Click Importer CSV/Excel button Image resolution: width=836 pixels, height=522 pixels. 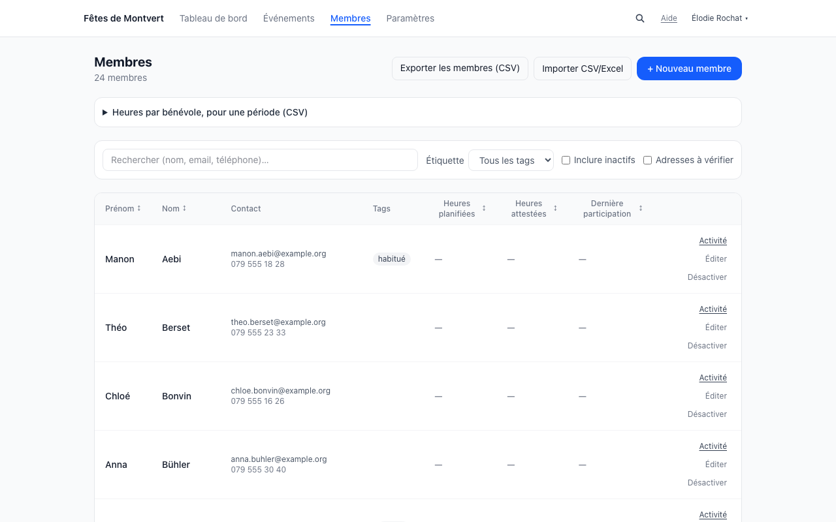pyautogui.click(x=583, y=69)
